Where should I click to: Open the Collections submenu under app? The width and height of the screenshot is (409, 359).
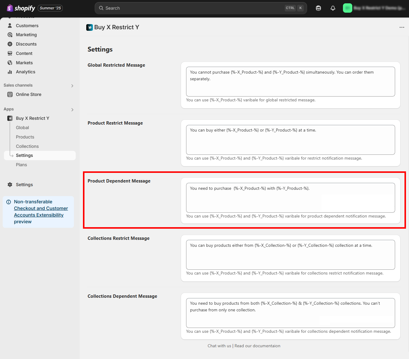click(27, 146)
